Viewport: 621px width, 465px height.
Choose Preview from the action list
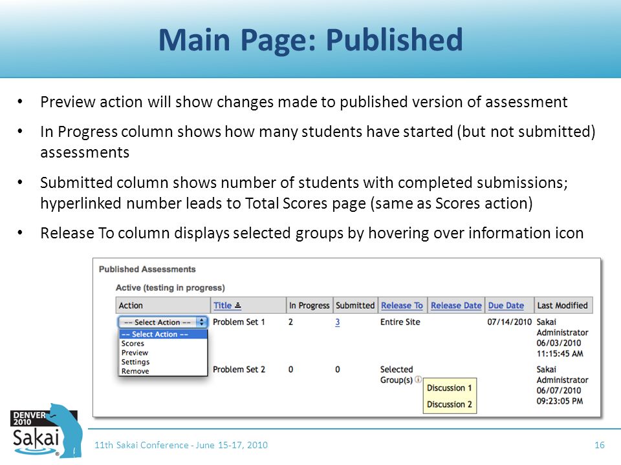pos(135,353)
